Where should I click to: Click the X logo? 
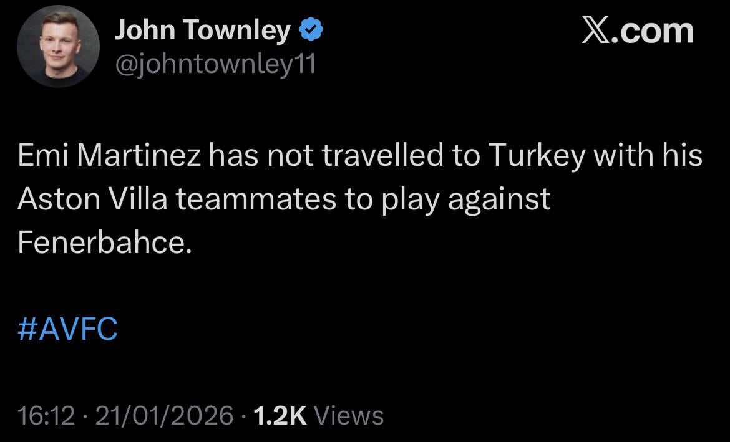point(597,31)
